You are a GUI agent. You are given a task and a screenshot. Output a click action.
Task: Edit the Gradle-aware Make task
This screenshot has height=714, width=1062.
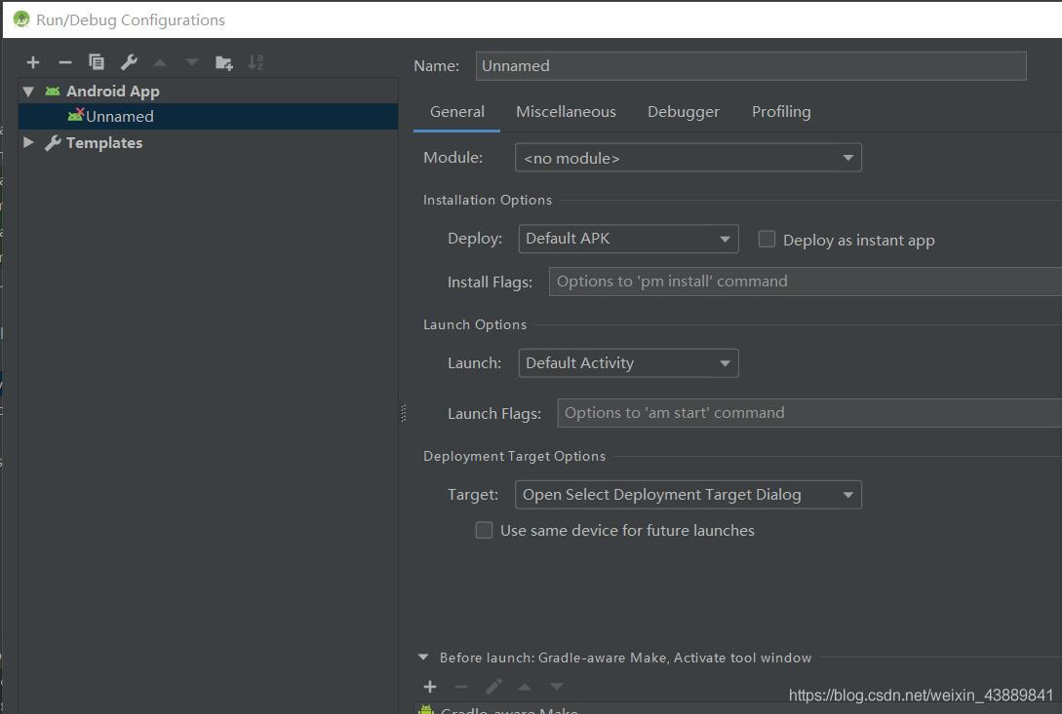coord(493,686)
